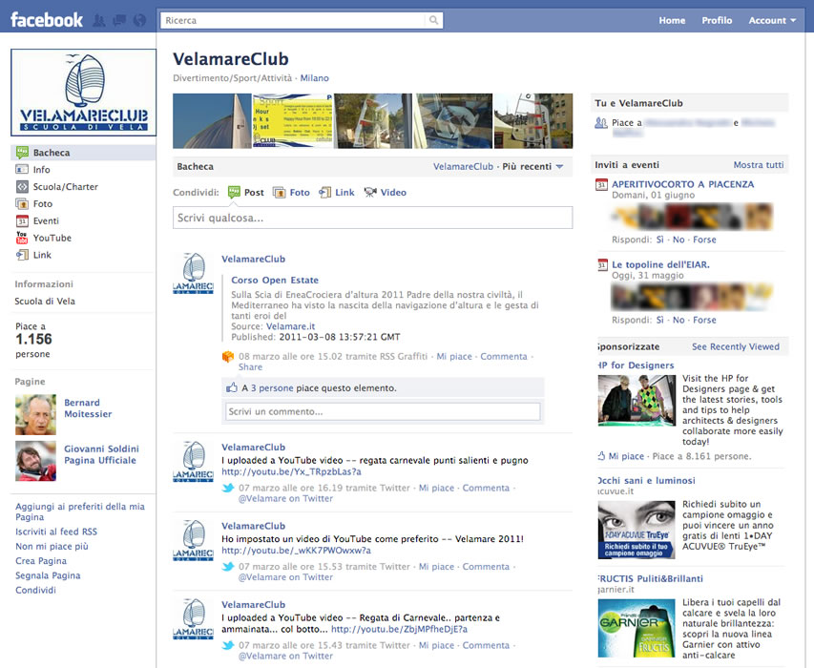Open the Account dropdown menu
The image size is (814, 668).
(771, 20)
